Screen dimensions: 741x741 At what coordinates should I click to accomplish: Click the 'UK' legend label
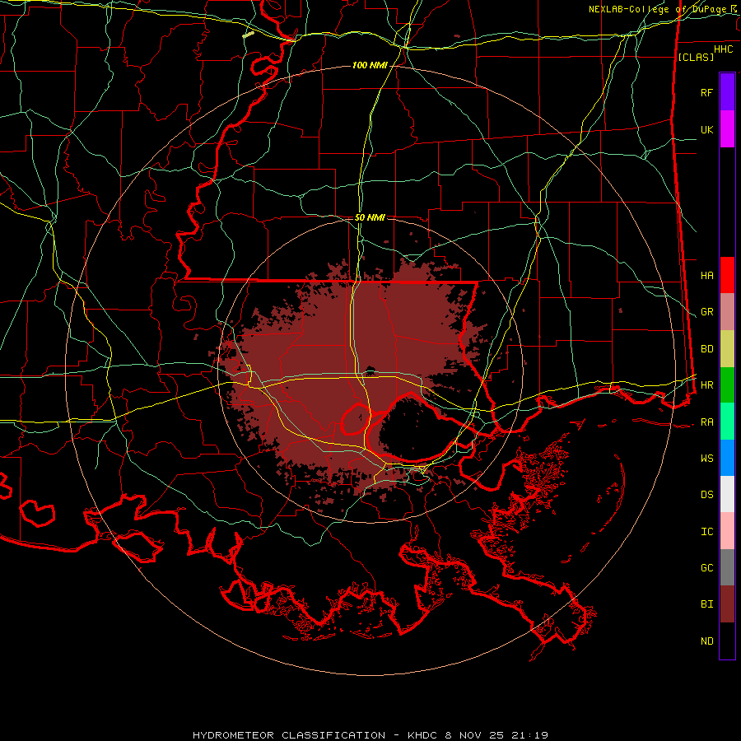[706, 129]
